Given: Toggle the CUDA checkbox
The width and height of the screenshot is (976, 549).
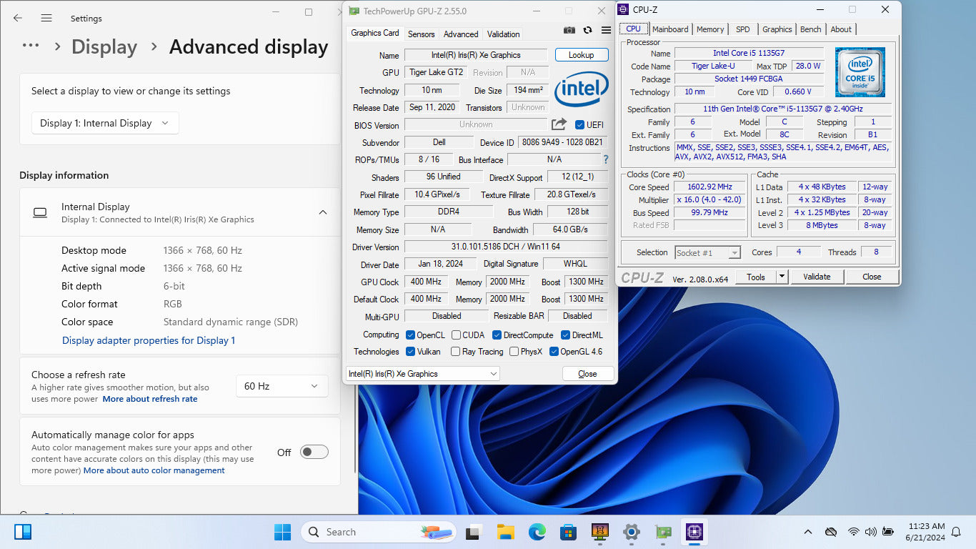Looking at the screenshot, I should tap(455, 335).
